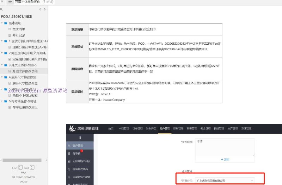This screenshot has width=282, height=185.
Task: Click the sidebar horizontal scrollbar thumb
Action: (x=22, y=160)
